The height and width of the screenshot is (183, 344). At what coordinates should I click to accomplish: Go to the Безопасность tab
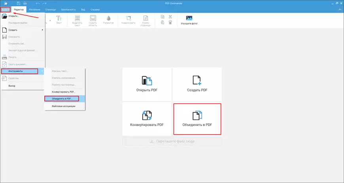click(x=68, y=9)
